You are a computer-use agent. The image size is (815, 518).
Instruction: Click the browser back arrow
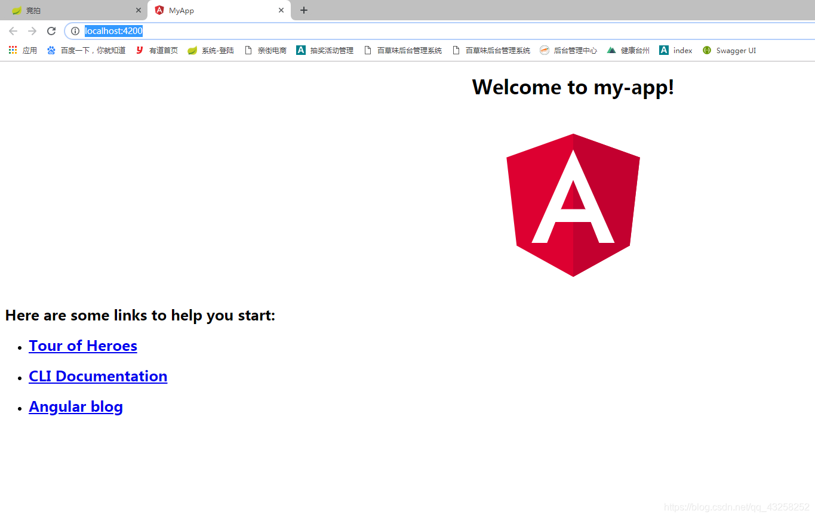(x=13, y=31)
